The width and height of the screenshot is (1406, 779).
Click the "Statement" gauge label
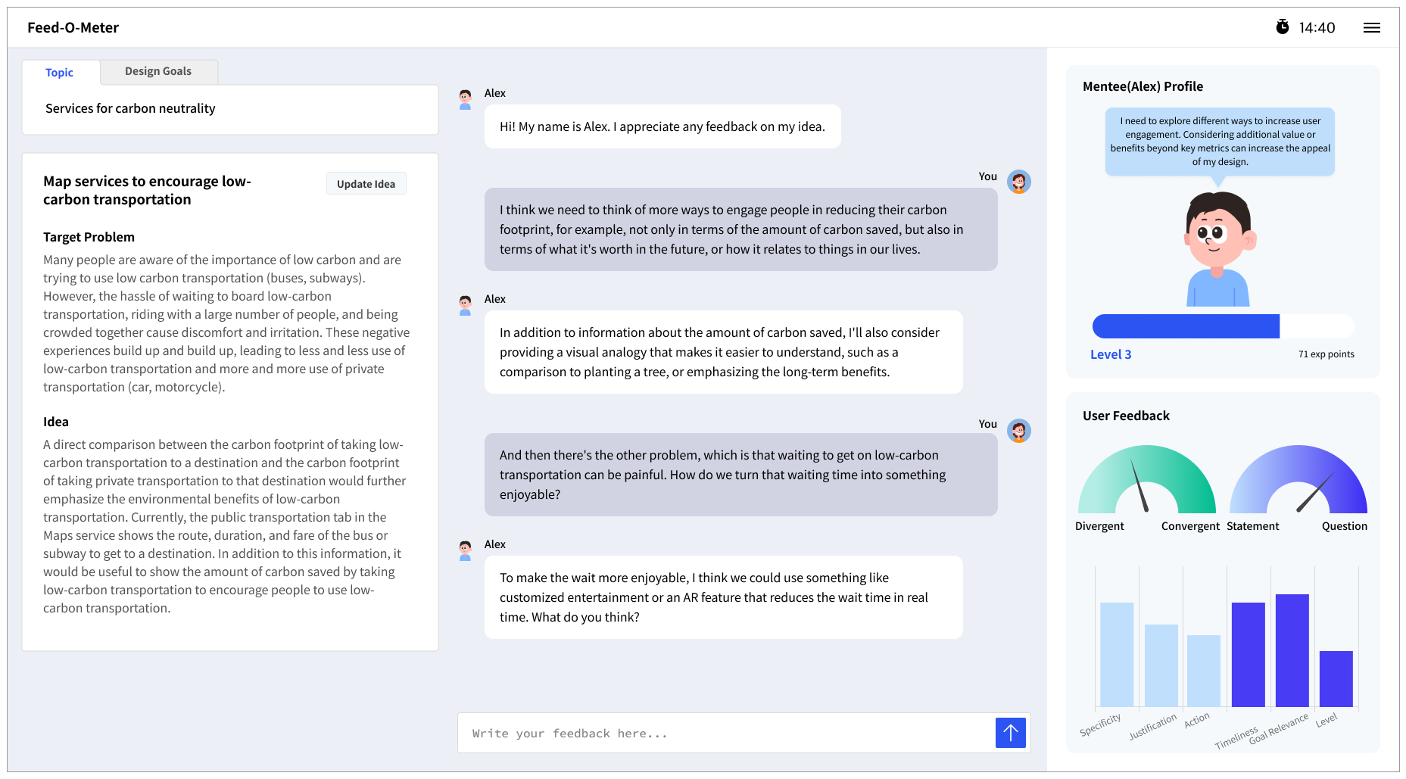click(x=1253, y=526)
